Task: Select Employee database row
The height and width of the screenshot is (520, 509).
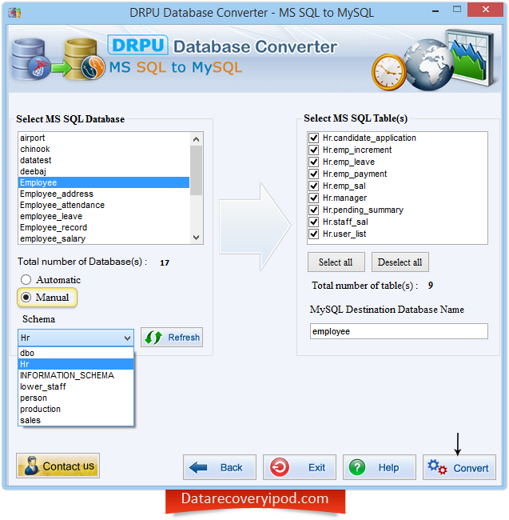Action: [104, 182]
